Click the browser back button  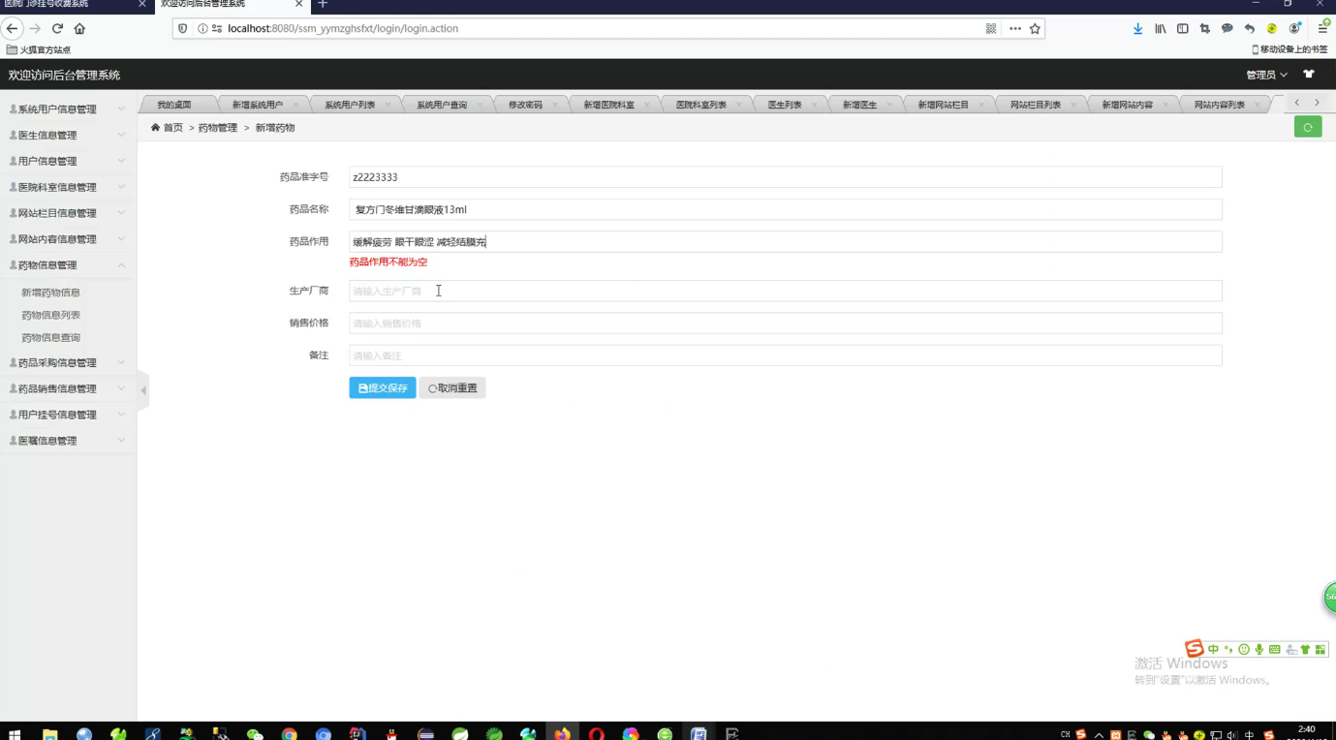[13, 29]
